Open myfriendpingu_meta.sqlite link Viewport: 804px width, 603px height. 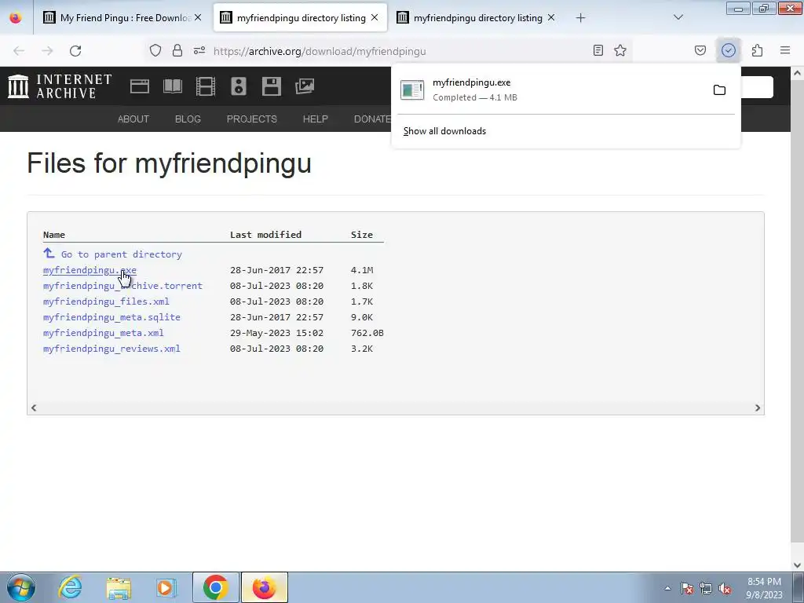click(111, 317)
